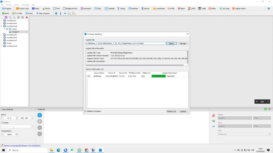Open the Help menu

pos(33,5)
